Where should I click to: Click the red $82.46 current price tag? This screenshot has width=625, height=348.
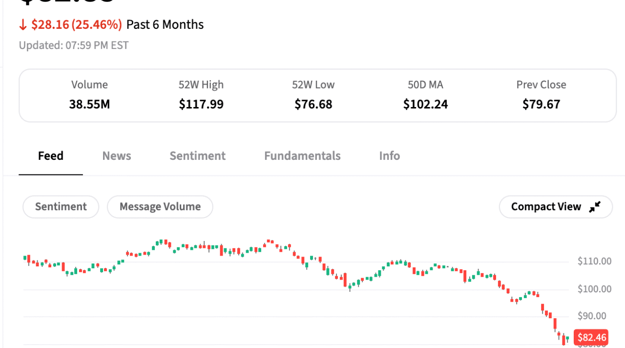coord(591,337)
